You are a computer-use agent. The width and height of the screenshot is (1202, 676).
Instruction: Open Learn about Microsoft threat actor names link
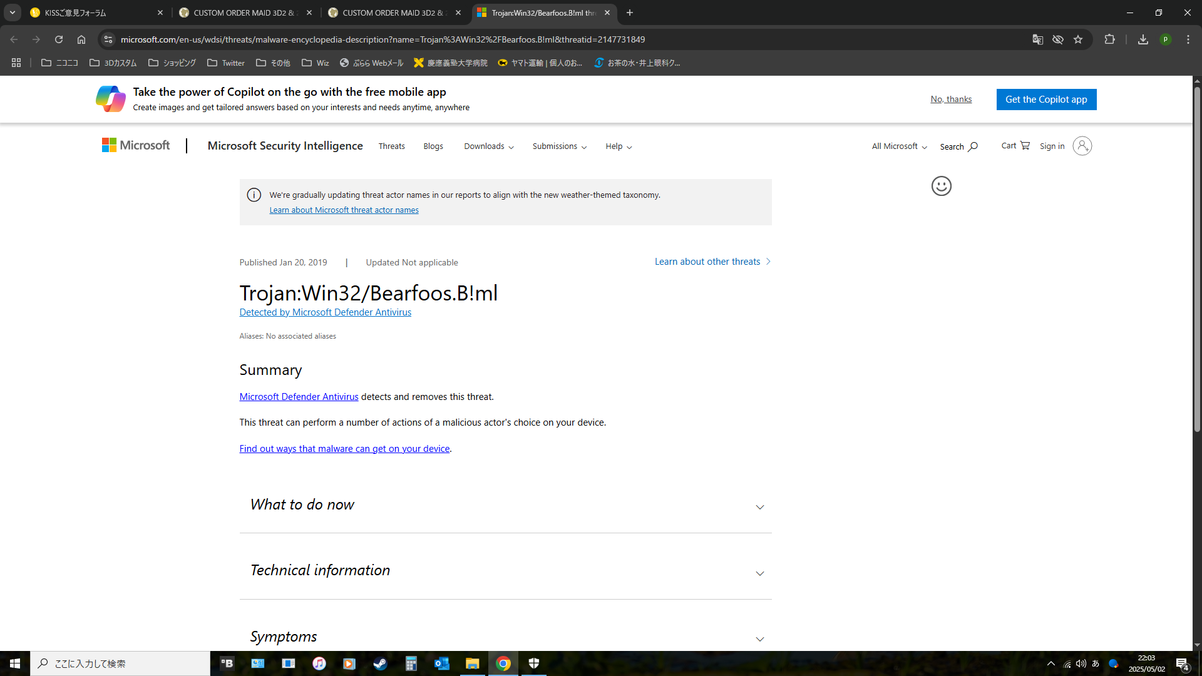point(344,210)
